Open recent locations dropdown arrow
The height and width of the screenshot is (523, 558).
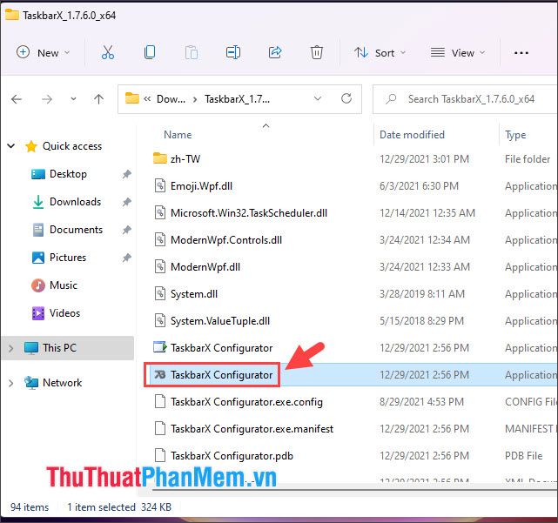73,99
